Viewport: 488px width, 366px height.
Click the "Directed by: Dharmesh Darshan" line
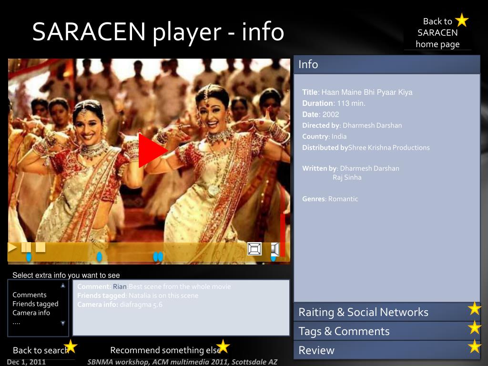(x=352, y=125)
